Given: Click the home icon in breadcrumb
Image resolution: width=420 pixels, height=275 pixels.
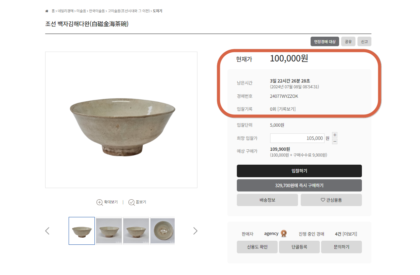Looking at the screenshot, I should tap(47, 11).
